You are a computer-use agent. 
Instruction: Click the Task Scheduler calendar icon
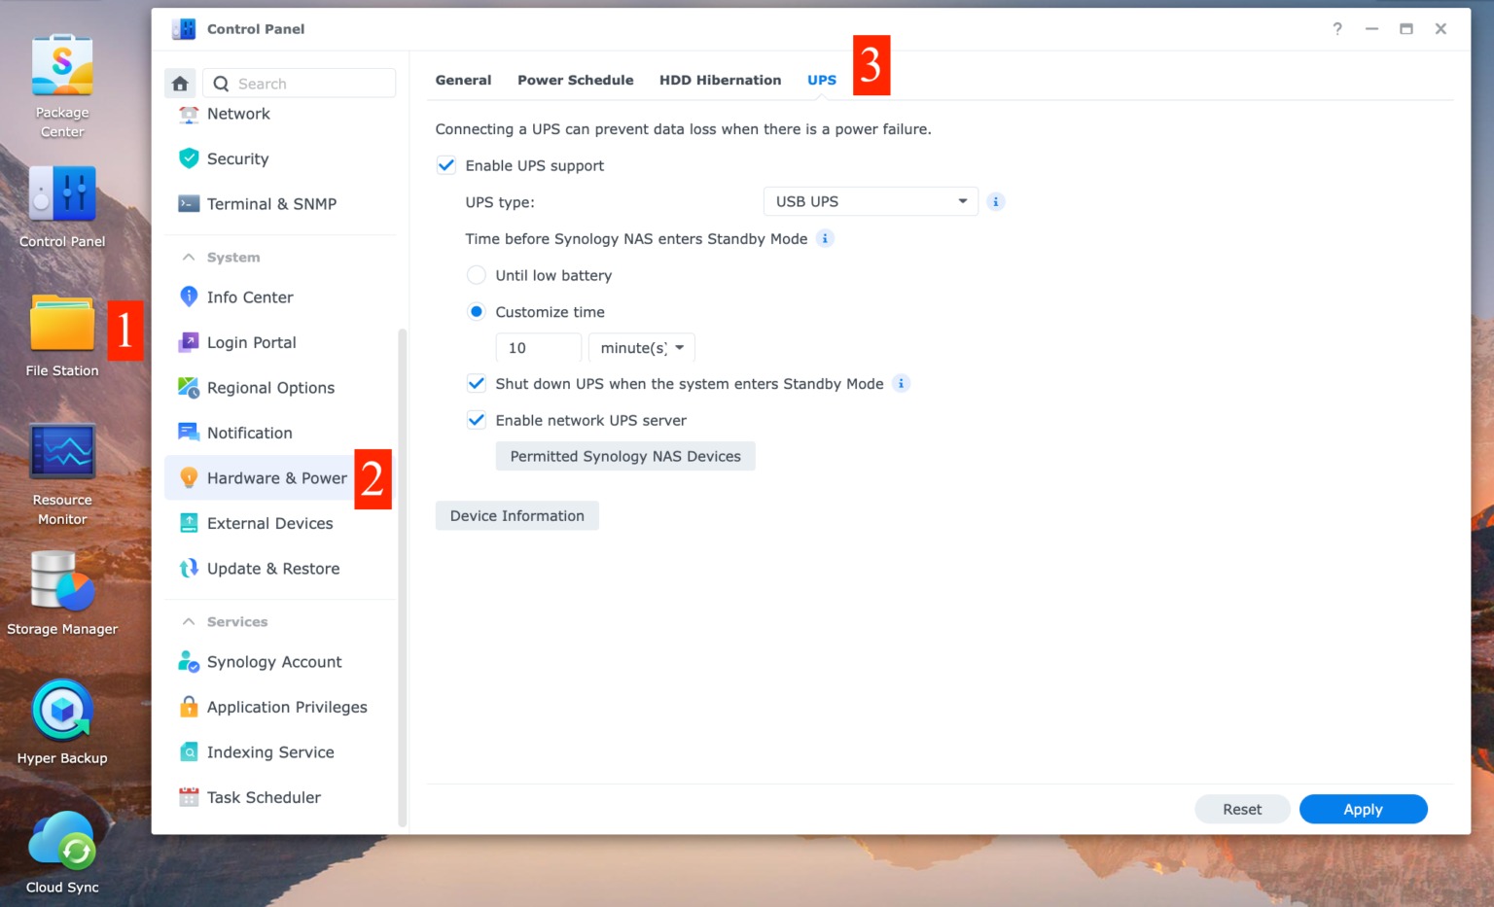pyautogui.click(x=189, y=797)
